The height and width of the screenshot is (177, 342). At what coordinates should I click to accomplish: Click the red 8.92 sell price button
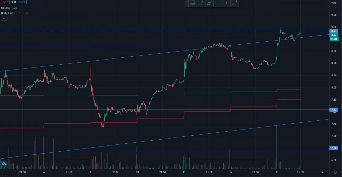click(5, 2)
